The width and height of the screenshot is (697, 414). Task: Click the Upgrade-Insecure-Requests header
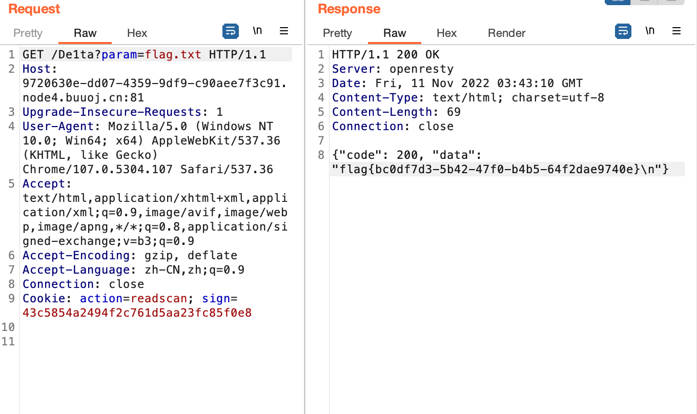tap(122, 112)
